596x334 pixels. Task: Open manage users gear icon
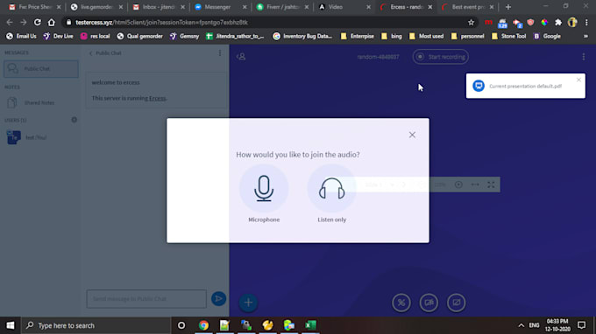tap(74, 120)
